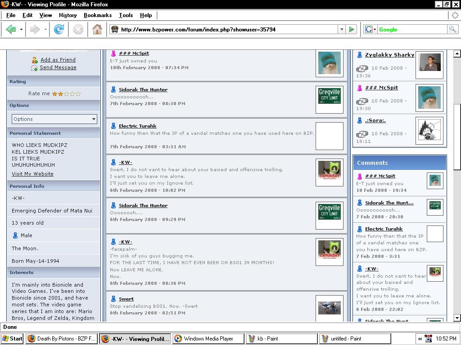Click the taskbar clock showing 10:52 PM
The image size is (461, 345).
coord(446,339)
